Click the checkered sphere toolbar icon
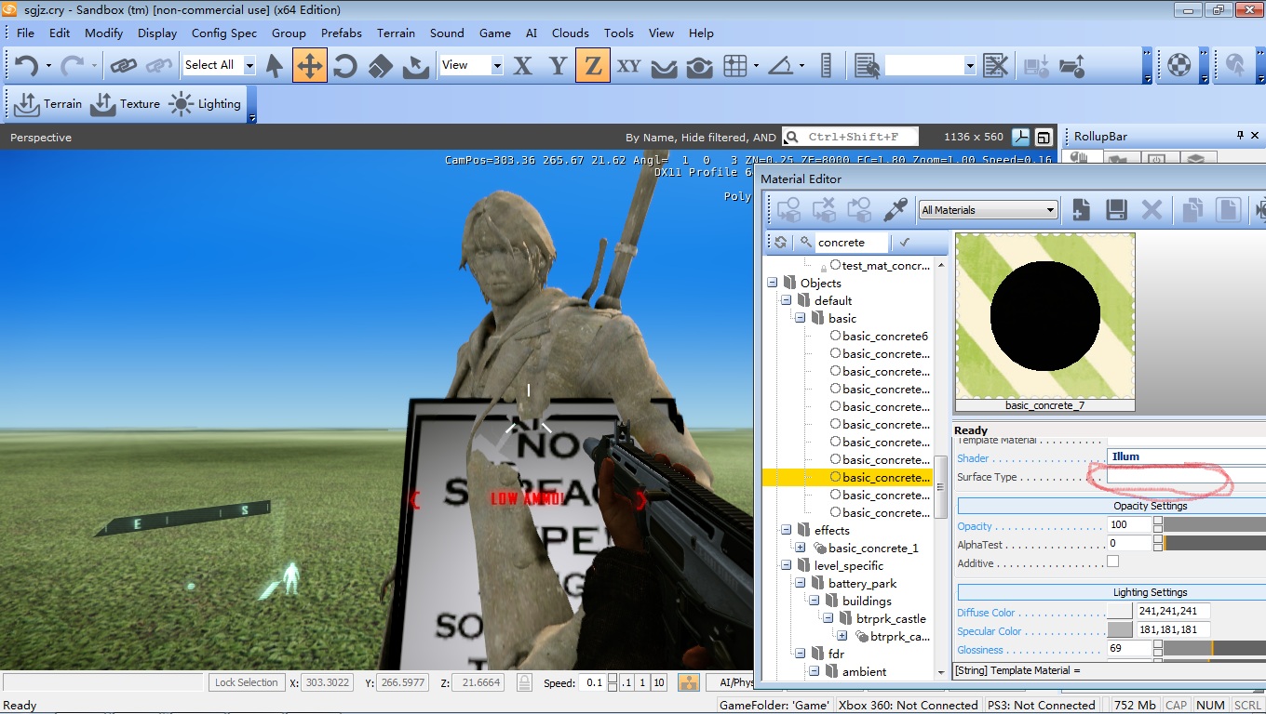Screen dimensions: 1266x714 [1179, 65]
